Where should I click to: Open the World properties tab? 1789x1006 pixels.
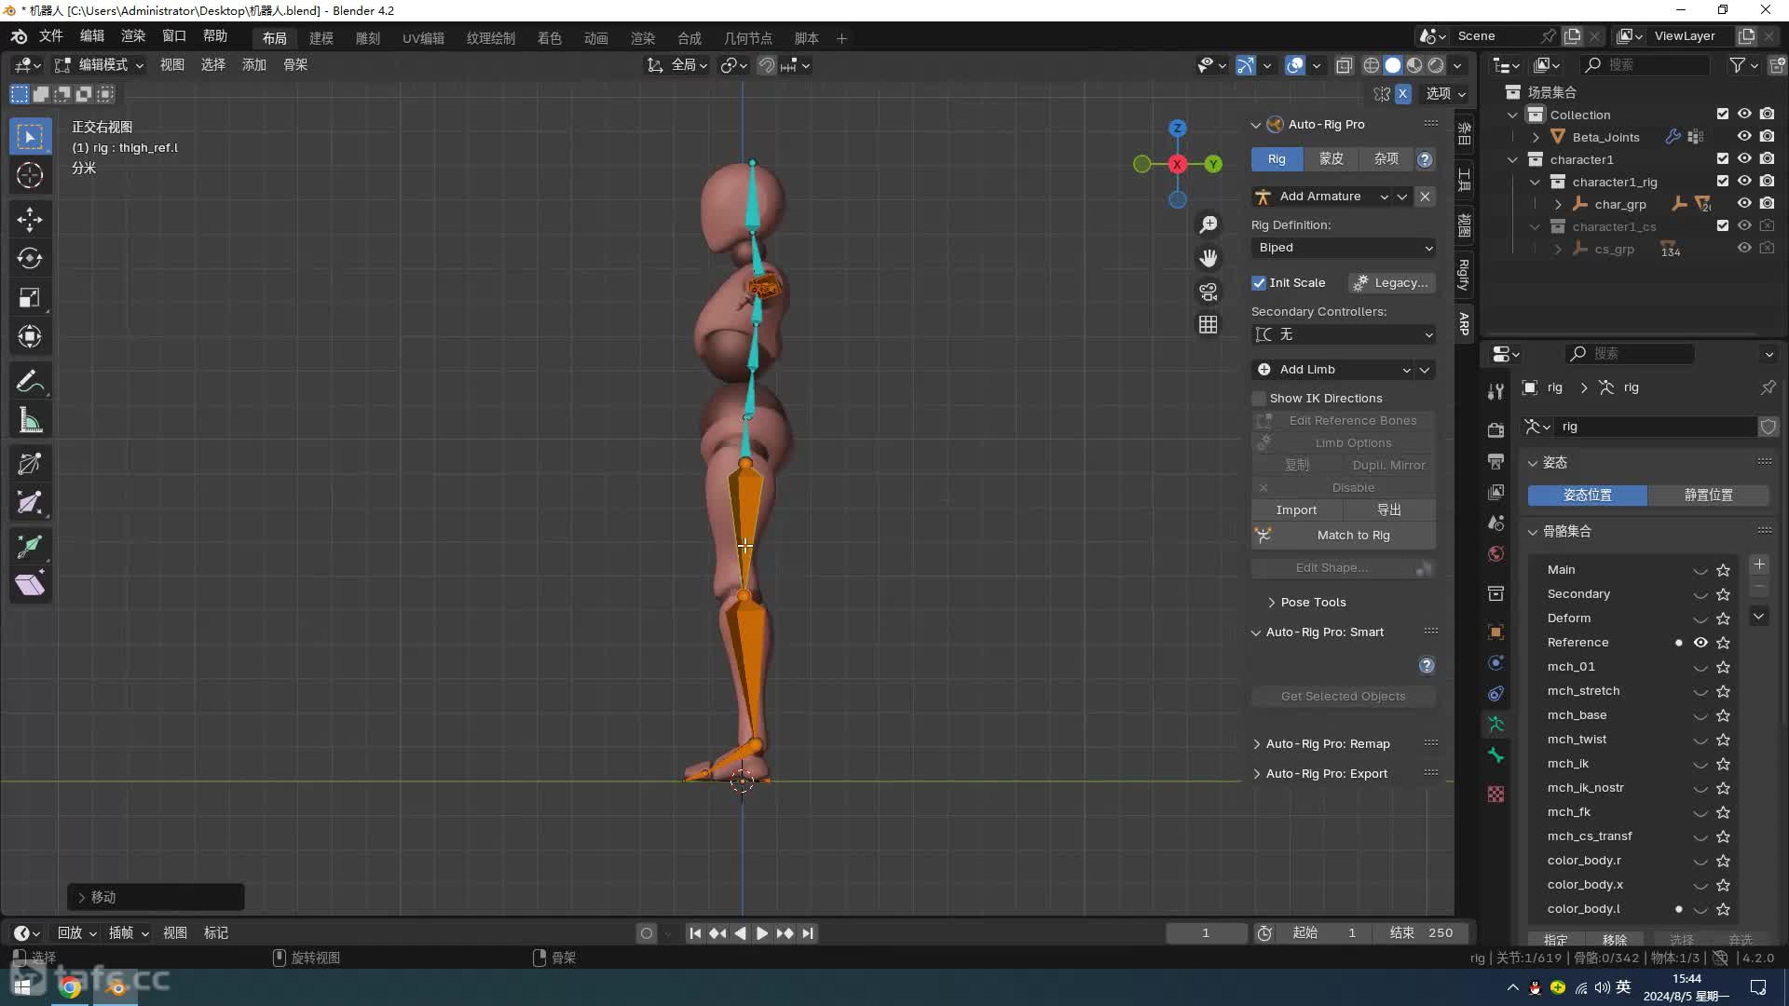point(1495,553)
